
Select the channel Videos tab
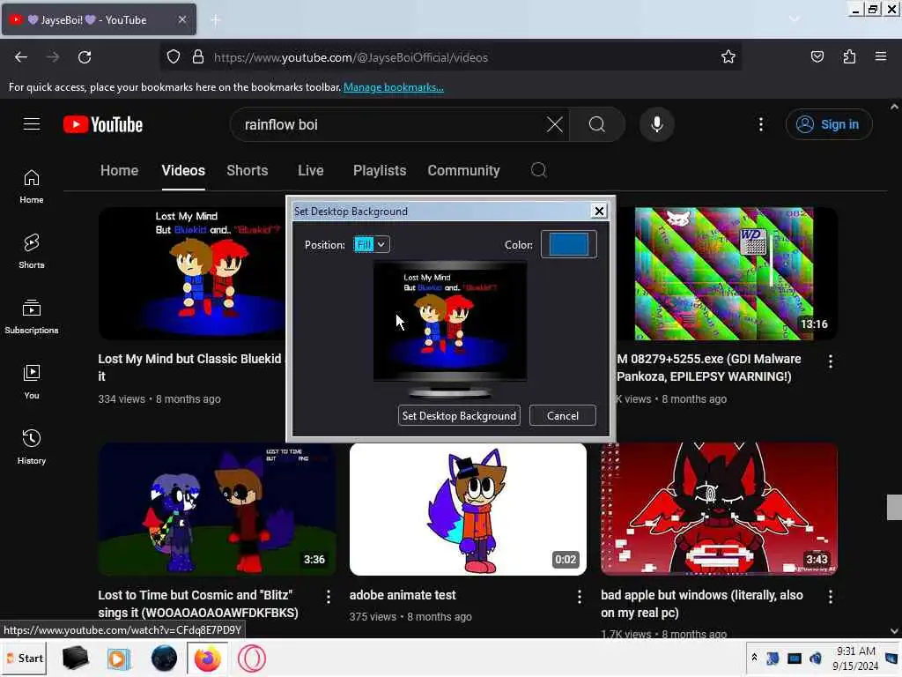[x=183, y=170]
